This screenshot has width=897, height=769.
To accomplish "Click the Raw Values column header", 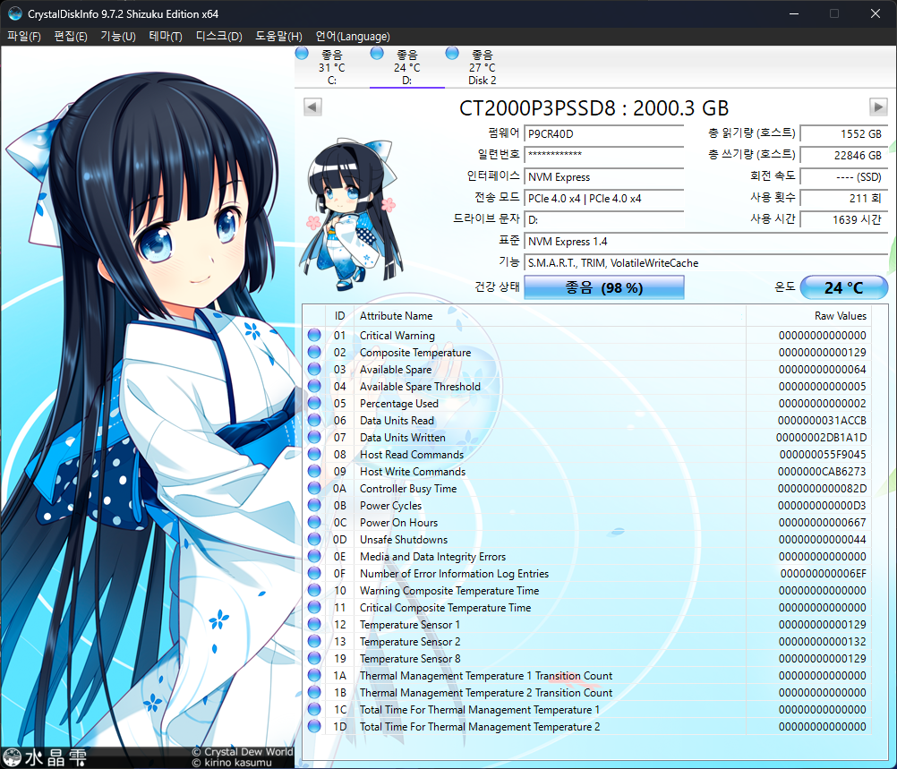I will (840, 316).
